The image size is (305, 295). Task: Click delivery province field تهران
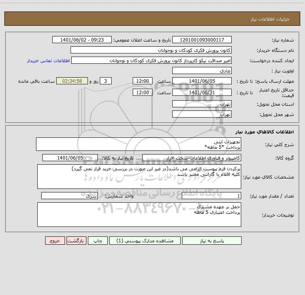202,104
